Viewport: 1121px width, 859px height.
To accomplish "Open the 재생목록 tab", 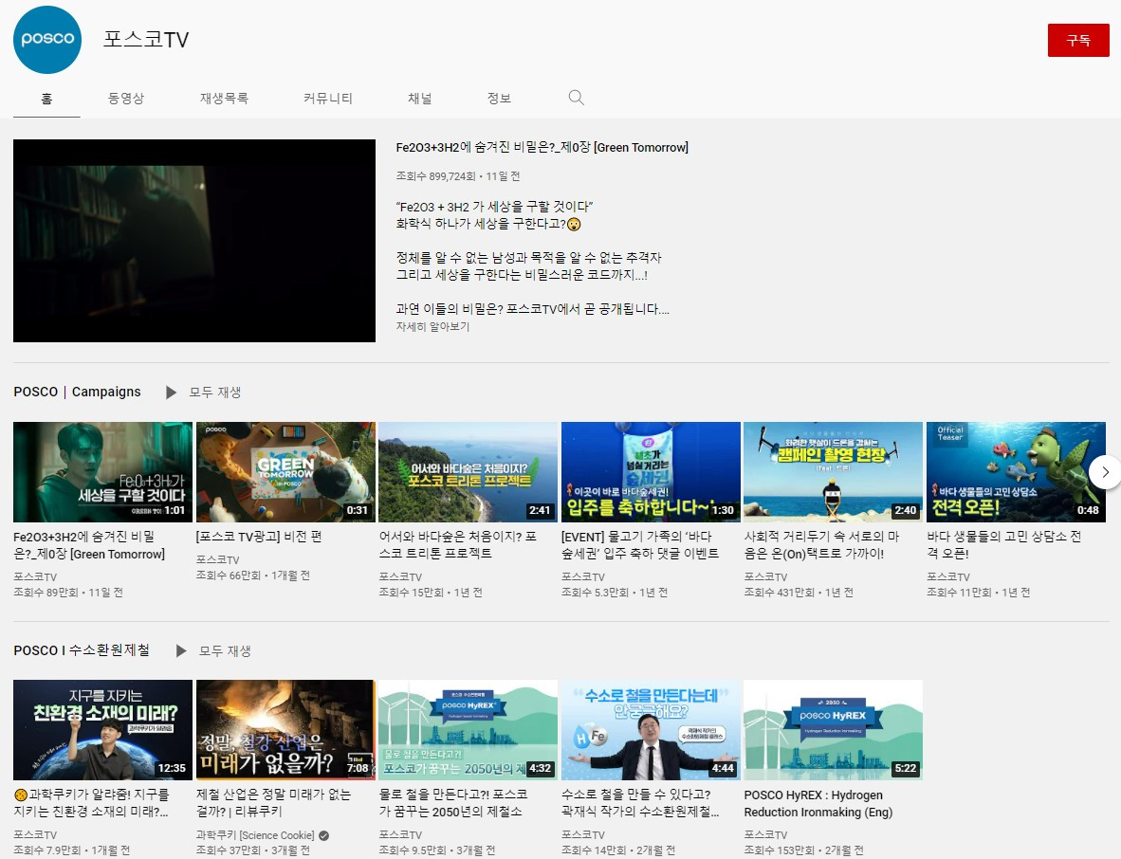I will 224,99.
